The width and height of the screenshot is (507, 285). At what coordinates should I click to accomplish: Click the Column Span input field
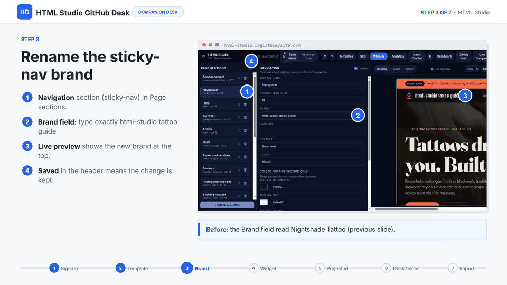[x=312, y=100]
